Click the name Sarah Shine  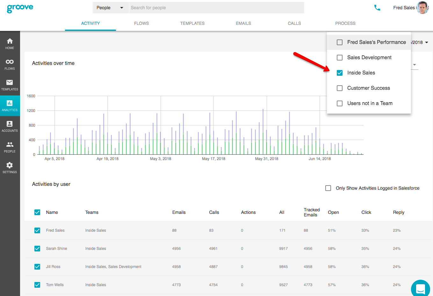[x=56, y=249]
